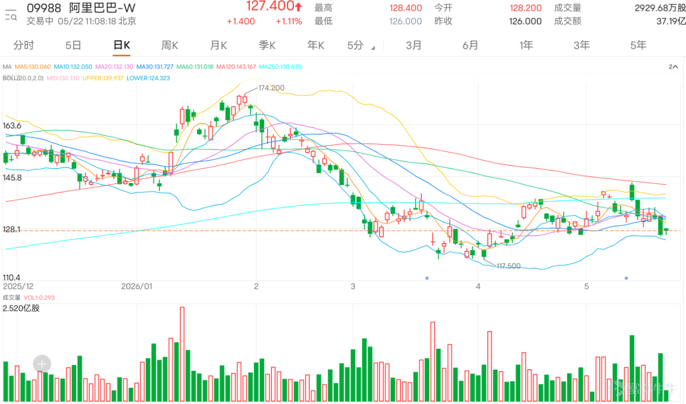Screen dimensions: 686x404
Task: Select the 年K chart tab
Action: click(x=316, y=45)
